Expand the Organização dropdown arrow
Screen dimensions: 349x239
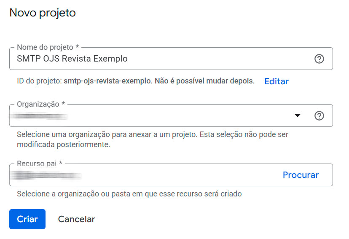(297, 115)
